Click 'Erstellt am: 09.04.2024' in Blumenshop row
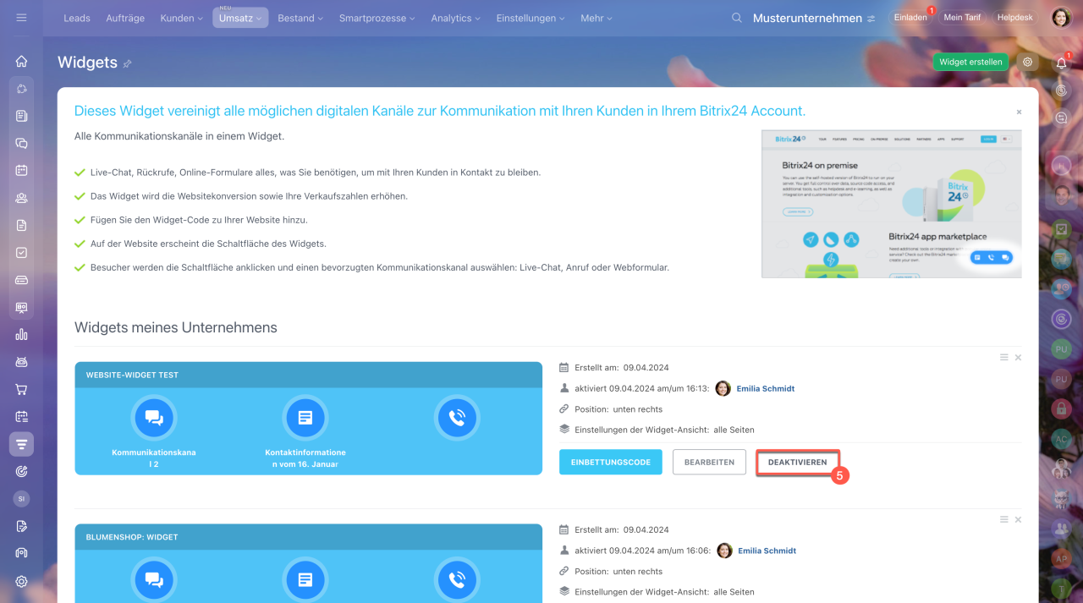This screenshot has width=1083, height=603. click(x=622, y=529)
